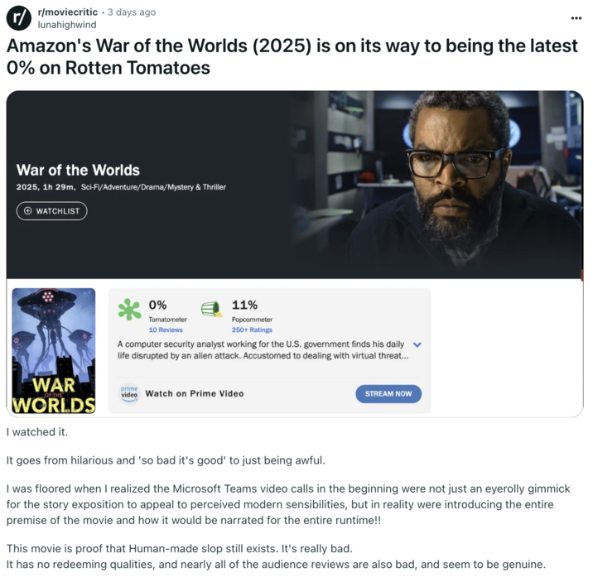Click the plus icon inside Watchlist button
Screen dimensions: 593x587
[x=28, y=211]
